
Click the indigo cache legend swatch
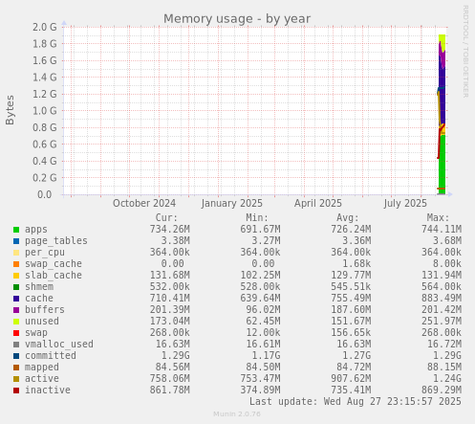tap(16, 299)
